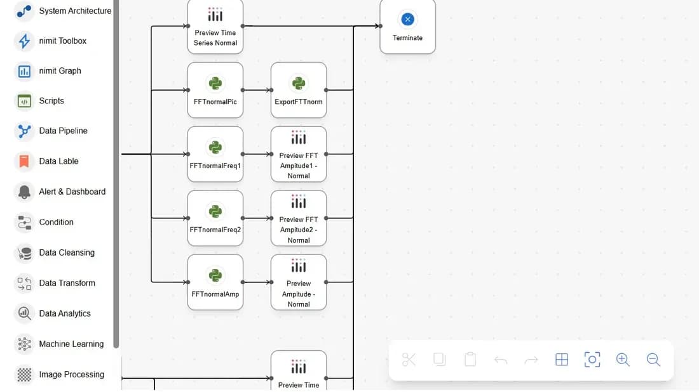The image size is (699, 392).
Task: Select Preview FFT Ampitude2 - Normal node
Action: [299, 218]
